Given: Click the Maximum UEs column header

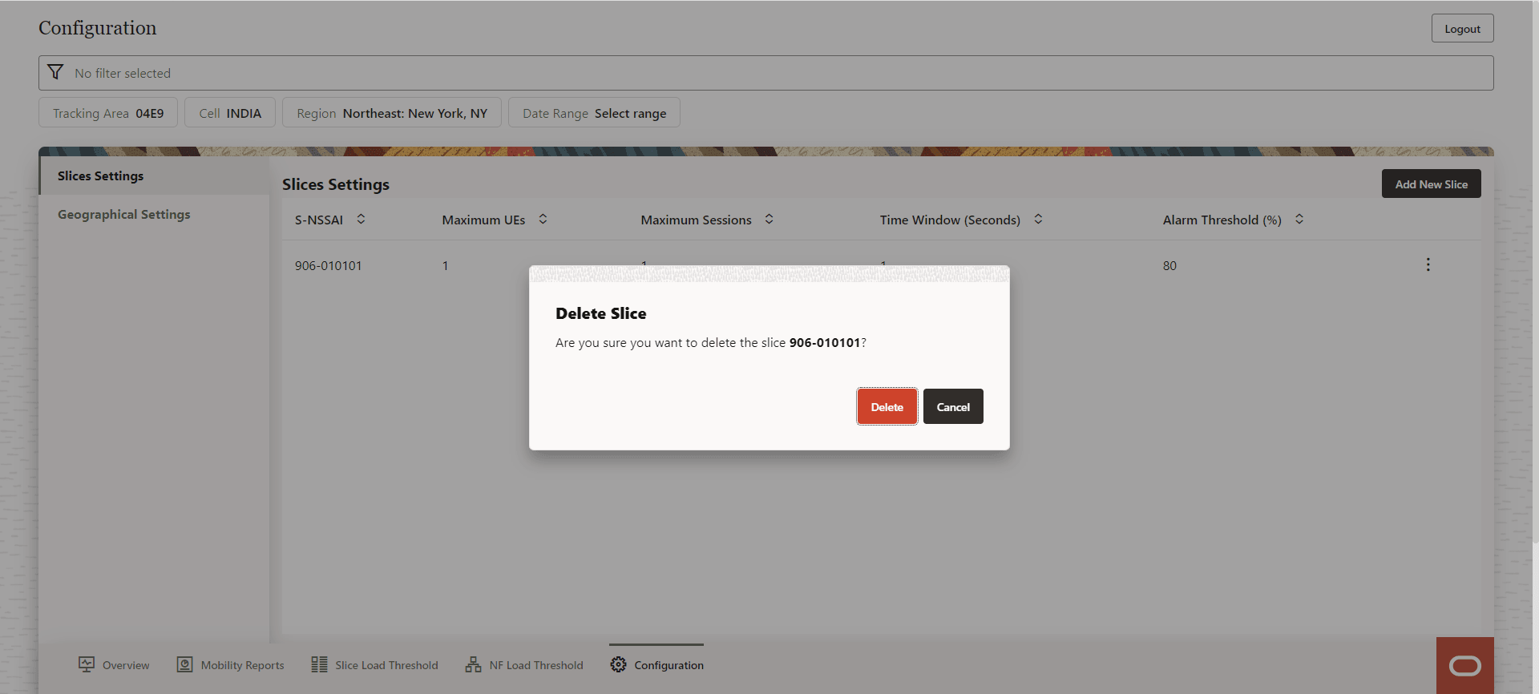Looking at the screenshot, I should pos(483,220).
